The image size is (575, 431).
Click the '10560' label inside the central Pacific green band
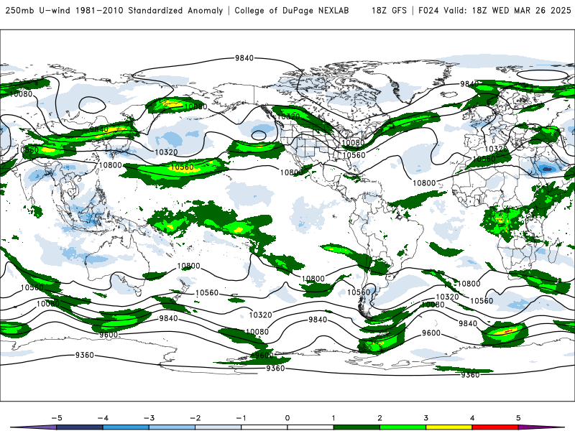[x=182, y=167]
